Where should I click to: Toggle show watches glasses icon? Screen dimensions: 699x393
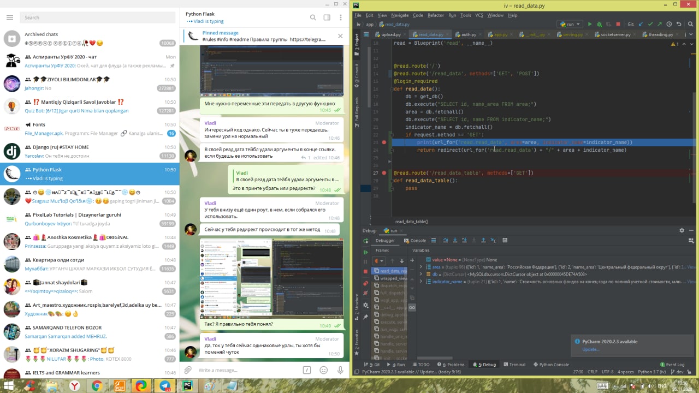(x=412, y=307)
